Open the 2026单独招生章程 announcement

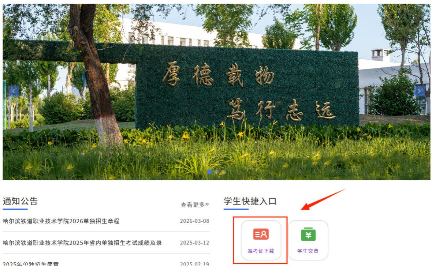pos(61,221)
